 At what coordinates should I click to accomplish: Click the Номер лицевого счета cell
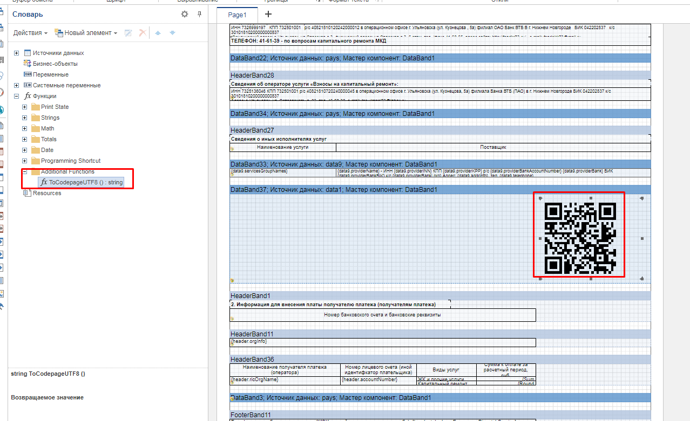coord(378,370)
